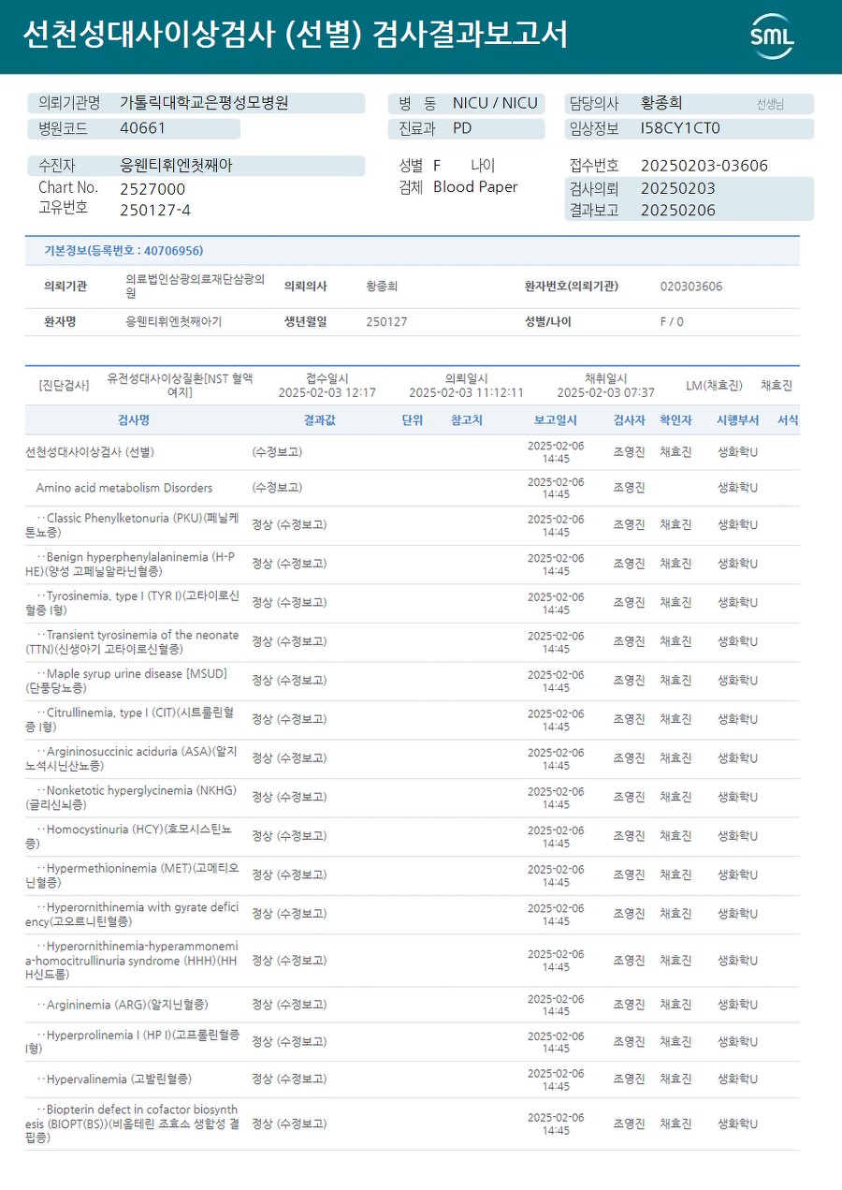Select 의뢰일시 value 2025-02-03 11:12:11

[x=466, y=392]
